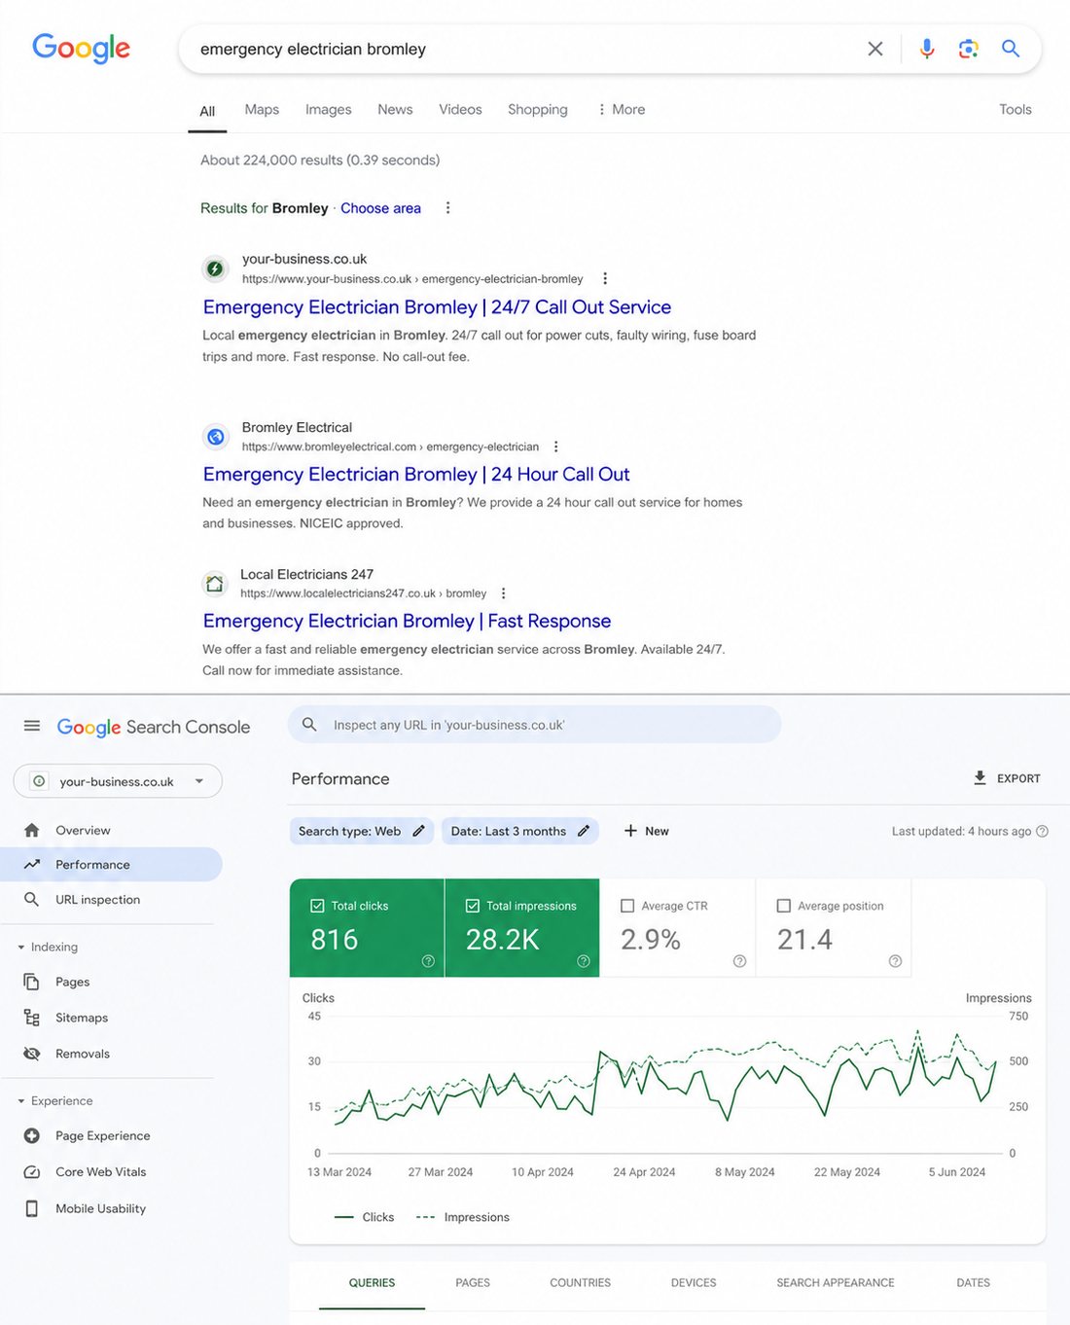Open the Search Console hamburger menu

(x=32, y=726)
